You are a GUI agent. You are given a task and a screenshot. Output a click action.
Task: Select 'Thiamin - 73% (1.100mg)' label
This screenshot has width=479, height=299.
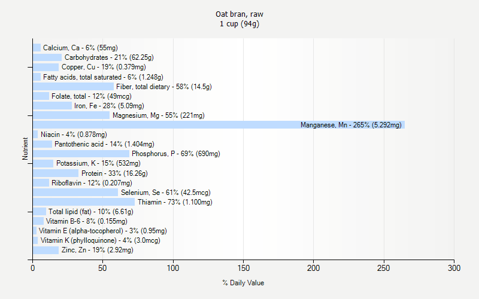coord(175,202)
